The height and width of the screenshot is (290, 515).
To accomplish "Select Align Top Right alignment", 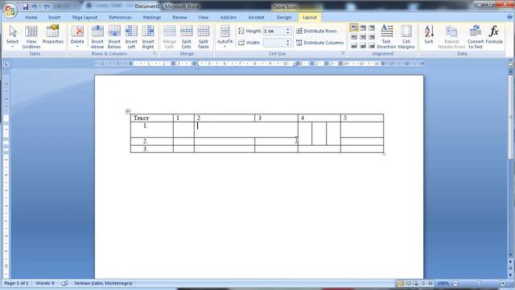I will click(x=372, y=28).
